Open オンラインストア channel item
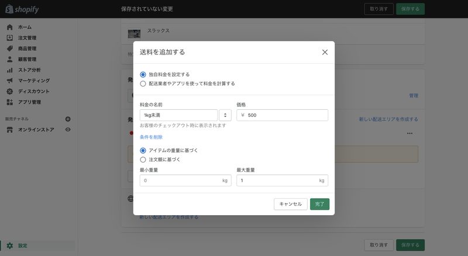 pos(36,130)
